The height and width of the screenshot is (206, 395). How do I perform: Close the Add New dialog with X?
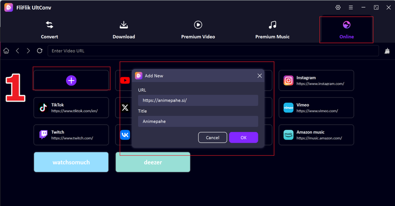(x=259, y=76)
